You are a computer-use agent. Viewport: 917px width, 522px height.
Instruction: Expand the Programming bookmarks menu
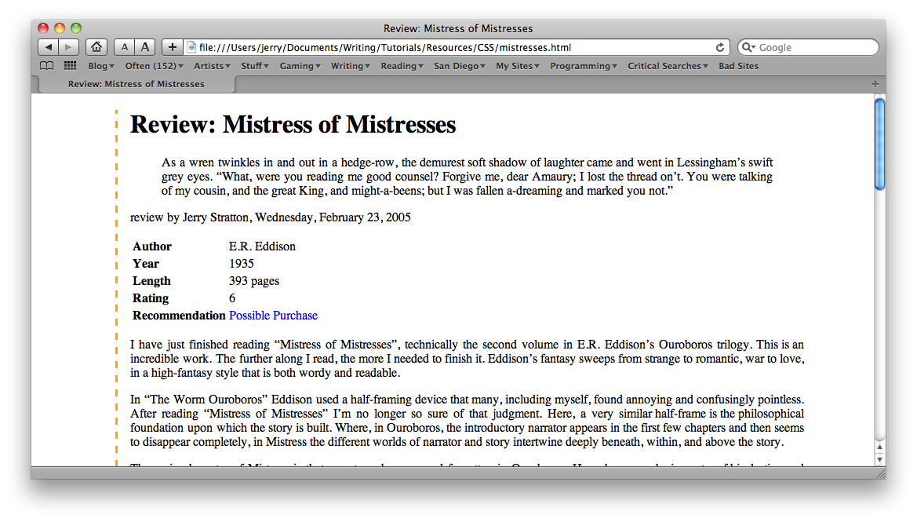click(583, 66)
